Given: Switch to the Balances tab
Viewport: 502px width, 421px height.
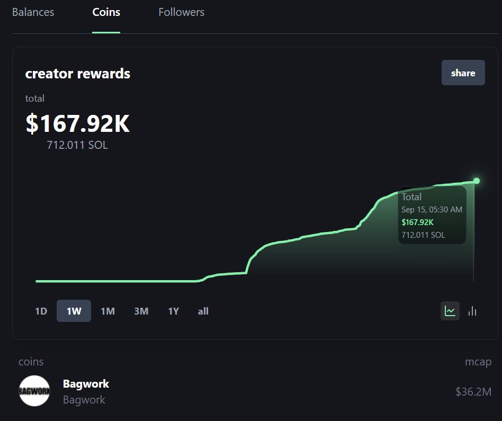Looking at the screenshot, I should click(x=33, y=12).
